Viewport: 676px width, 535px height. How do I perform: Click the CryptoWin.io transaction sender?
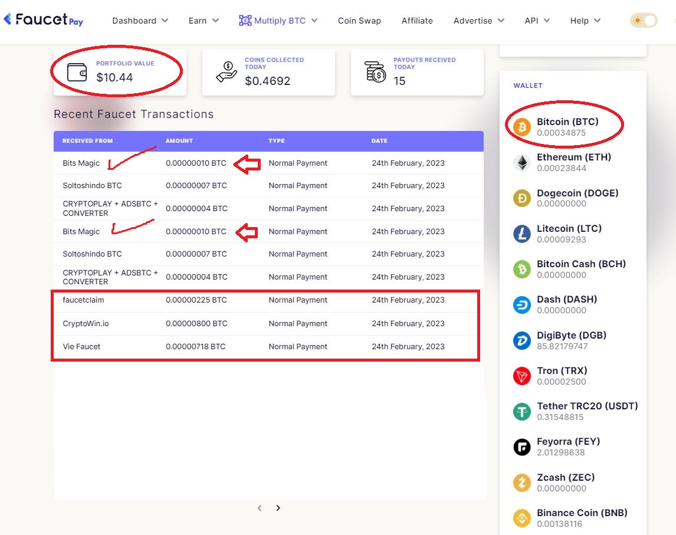click(x=86, y=323)
